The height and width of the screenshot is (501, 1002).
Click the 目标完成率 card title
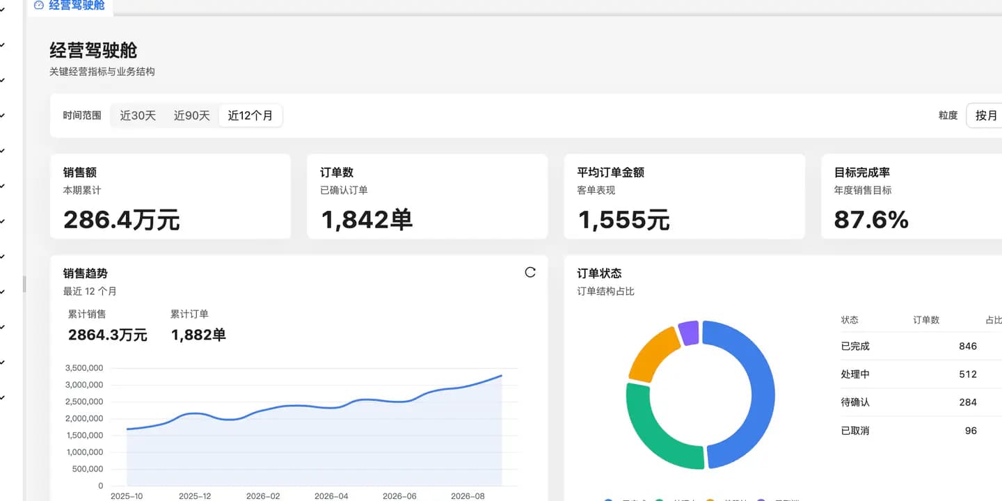pos(862,173)
